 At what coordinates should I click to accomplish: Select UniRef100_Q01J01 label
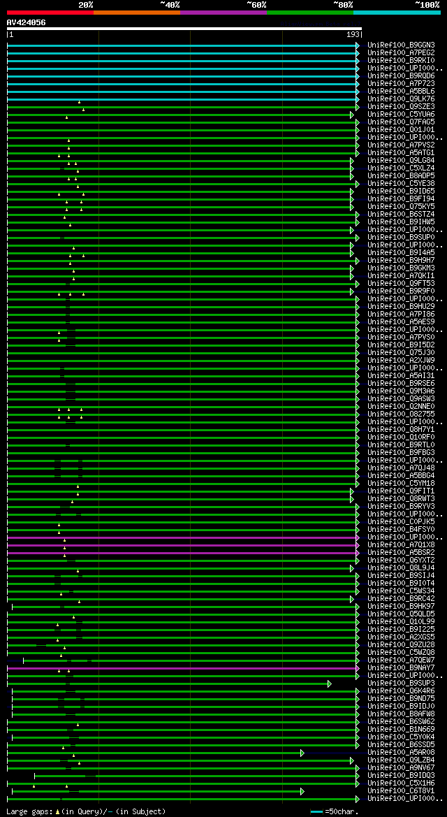click(x=401, y=130)
